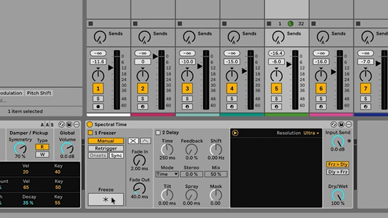
Task: Toggle the spectrogram display play icon
Action: tap(235, 133)
